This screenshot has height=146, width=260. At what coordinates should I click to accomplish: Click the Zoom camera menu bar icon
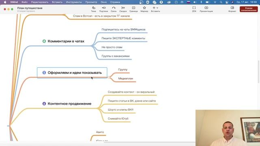pos(147,2)
